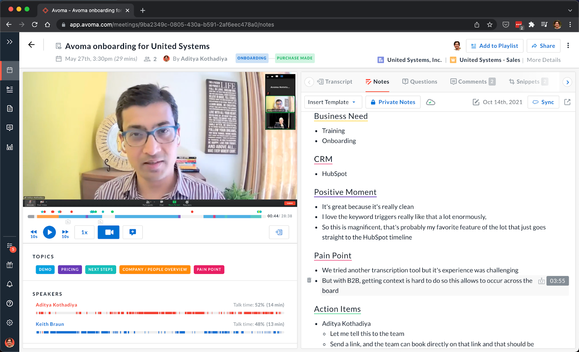The height and width of the screenshot is (352, 579).
Task: Seek on the recording timeline bar
Action: [x=146, y=216]
